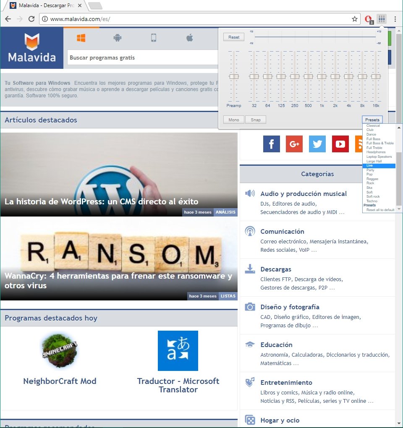
Task: Click the 1k band slider handle
Action: [x=322, y=76]
